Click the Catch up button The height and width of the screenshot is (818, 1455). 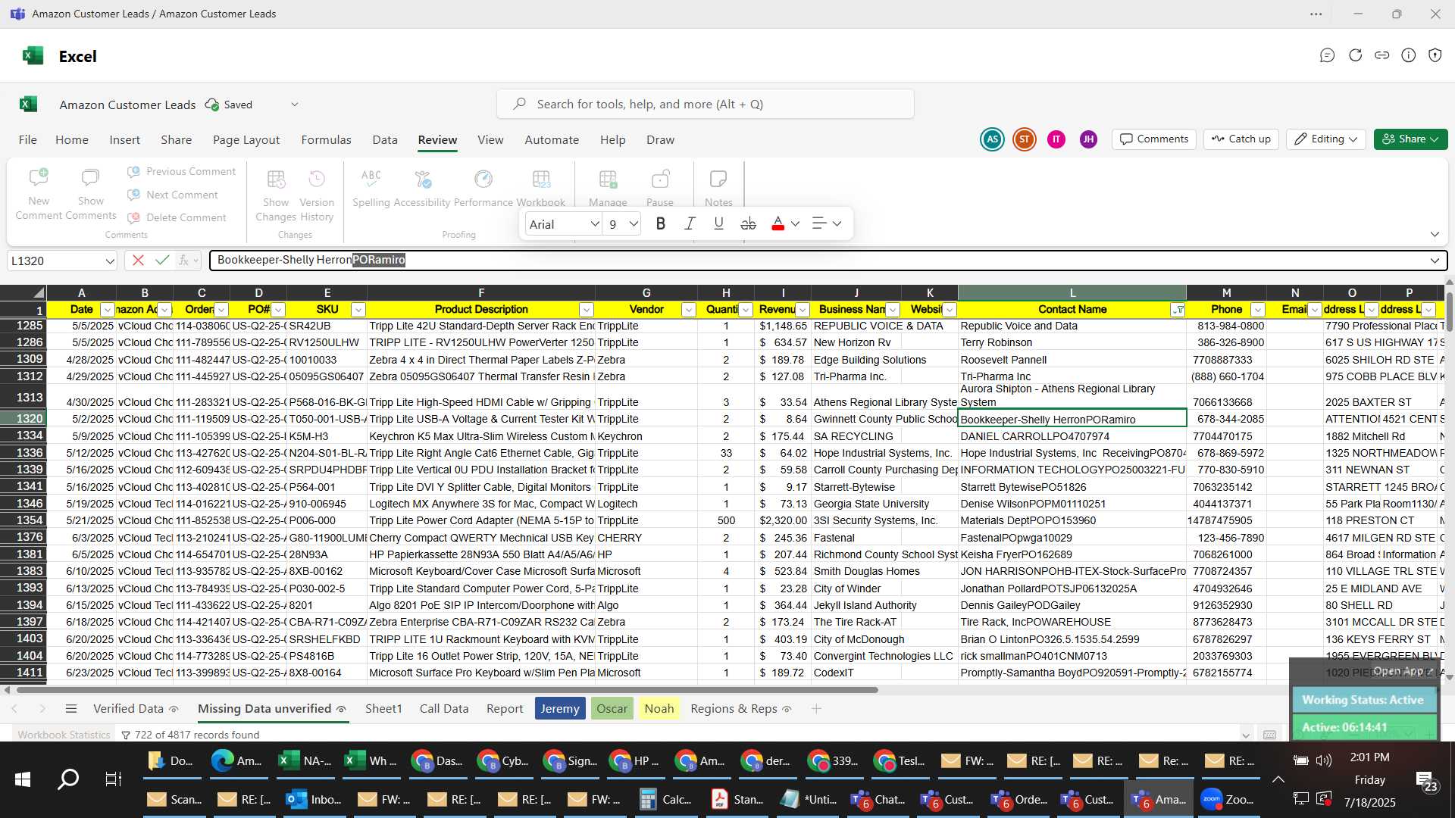click(1241, 139)
